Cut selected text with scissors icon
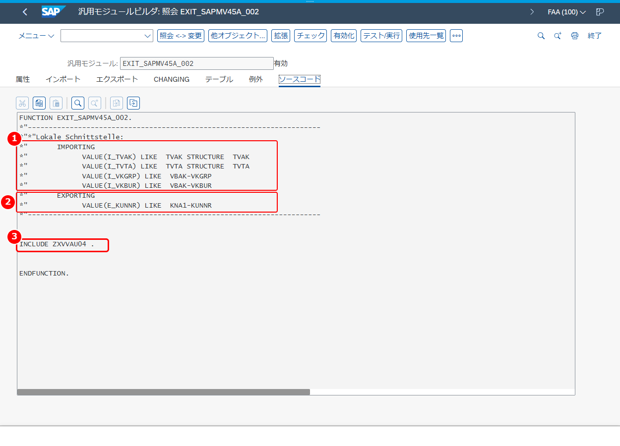This screenshot has width=620, height=446. (x=22, y=103)
